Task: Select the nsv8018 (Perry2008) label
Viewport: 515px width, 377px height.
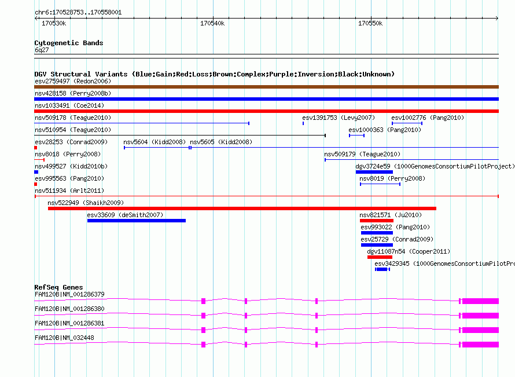Action: [68, 154]
